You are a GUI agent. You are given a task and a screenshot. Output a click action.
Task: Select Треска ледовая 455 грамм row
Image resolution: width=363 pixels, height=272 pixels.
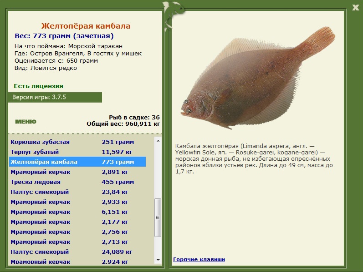[77, 182]
